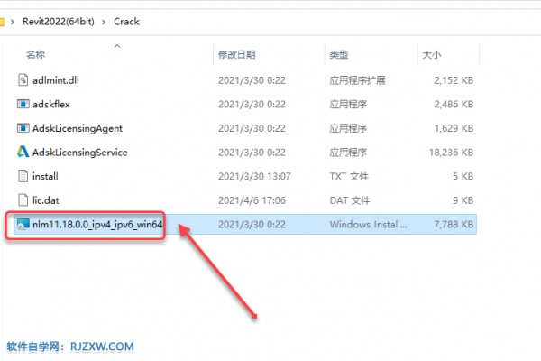Select the AdskLicensingService file name

coord(80,152)
